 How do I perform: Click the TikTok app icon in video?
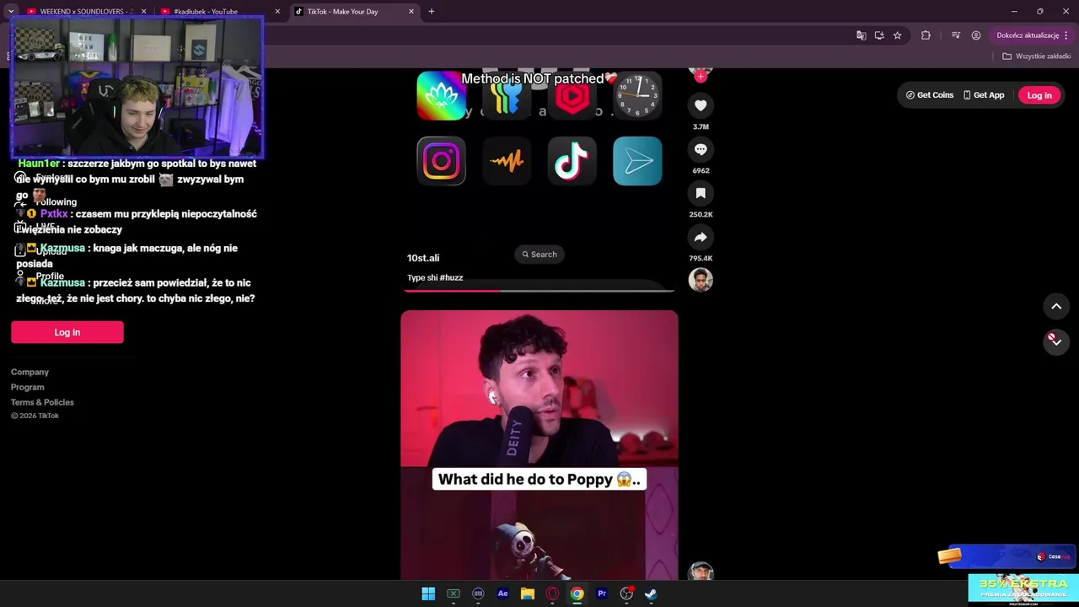pos(572,161)
